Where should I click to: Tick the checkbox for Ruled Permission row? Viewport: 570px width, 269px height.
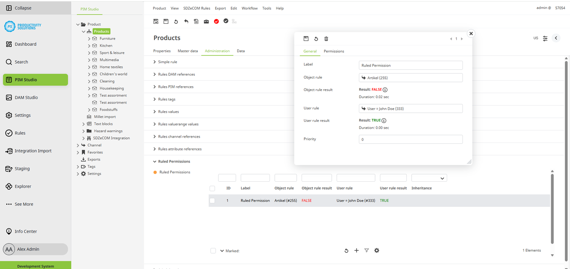click(212, 201)
